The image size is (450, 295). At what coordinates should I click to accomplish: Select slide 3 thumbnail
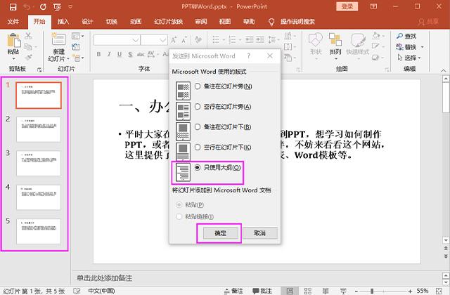(x=39, y=163)
